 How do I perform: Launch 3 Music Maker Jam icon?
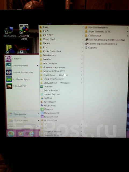click(x=9, y=72)
